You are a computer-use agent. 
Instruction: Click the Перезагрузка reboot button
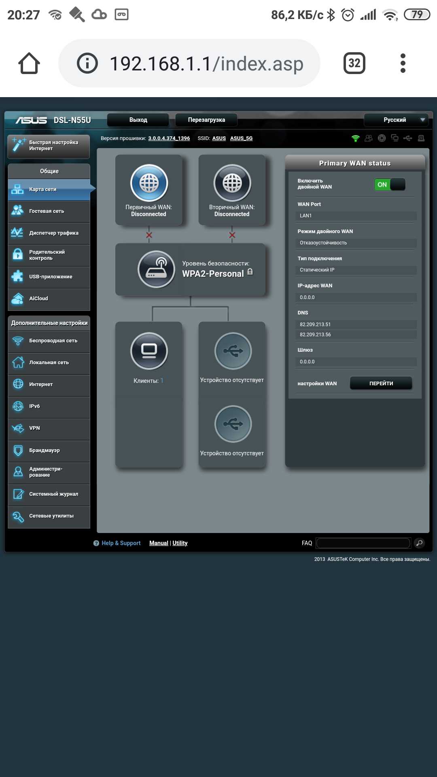coord(206,120)
